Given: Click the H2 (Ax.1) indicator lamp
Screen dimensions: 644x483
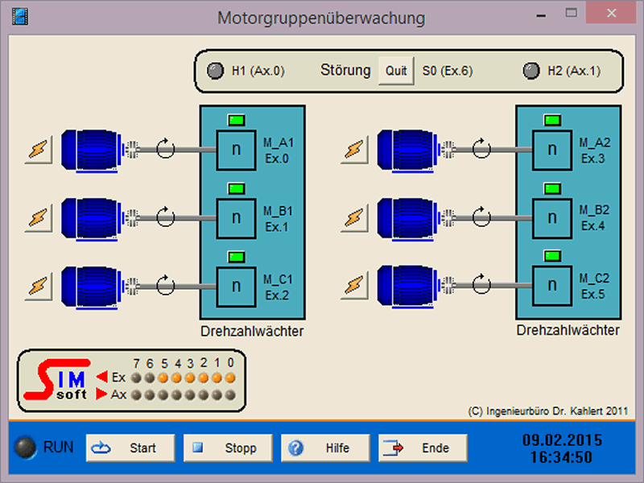Looking at the screenshot, I should point(530,71).
